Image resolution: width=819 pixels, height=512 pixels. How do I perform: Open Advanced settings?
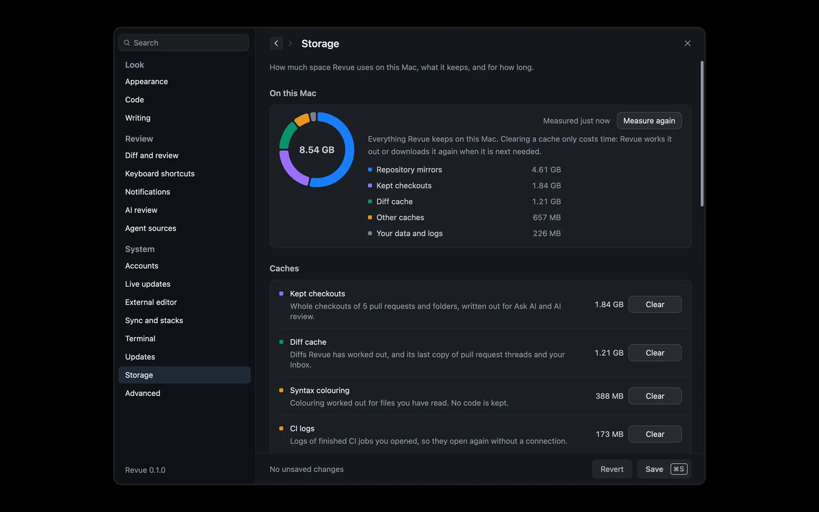pos(184,393)
